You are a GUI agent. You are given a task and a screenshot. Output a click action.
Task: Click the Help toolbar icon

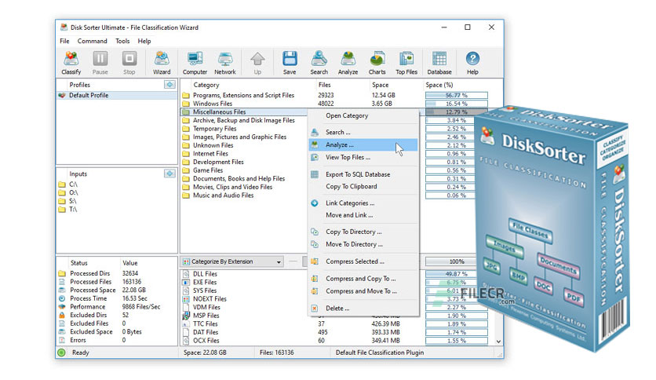point(472,63)
